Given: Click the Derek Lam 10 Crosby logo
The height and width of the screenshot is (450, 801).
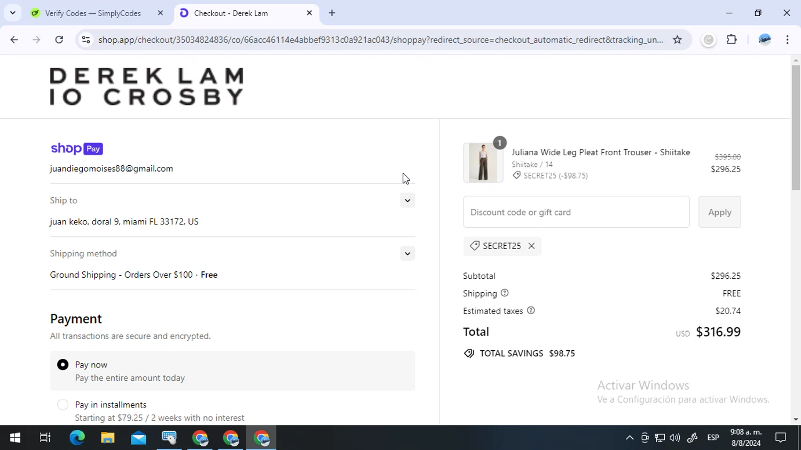Looking at the screenshot, I should tap(147, 86).
